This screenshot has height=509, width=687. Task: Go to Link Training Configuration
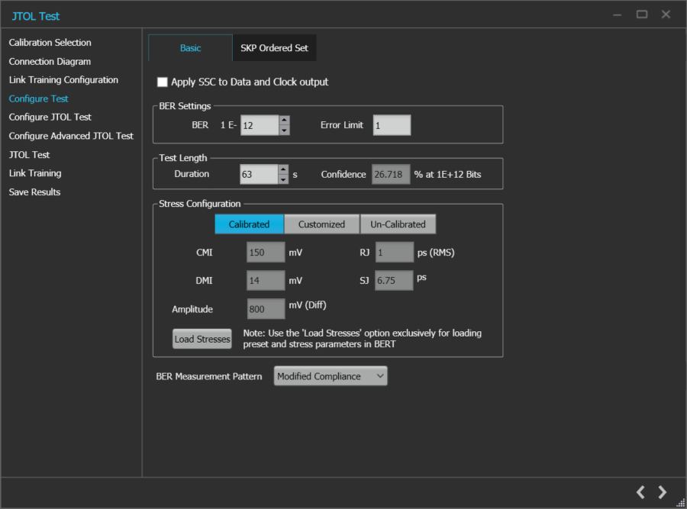point(63,79)
